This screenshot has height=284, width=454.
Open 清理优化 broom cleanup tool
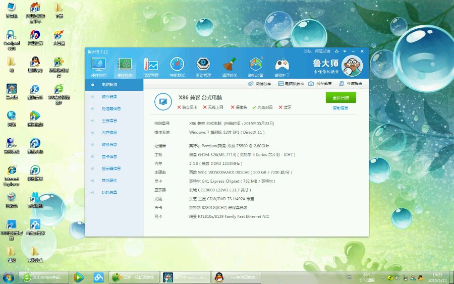coord(230,67)
